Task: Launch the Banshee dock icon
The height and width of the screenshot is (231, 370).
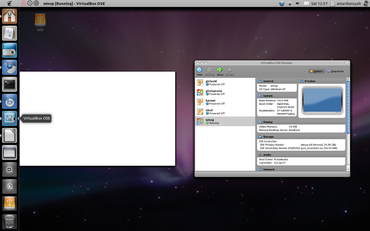Action: 10,101
